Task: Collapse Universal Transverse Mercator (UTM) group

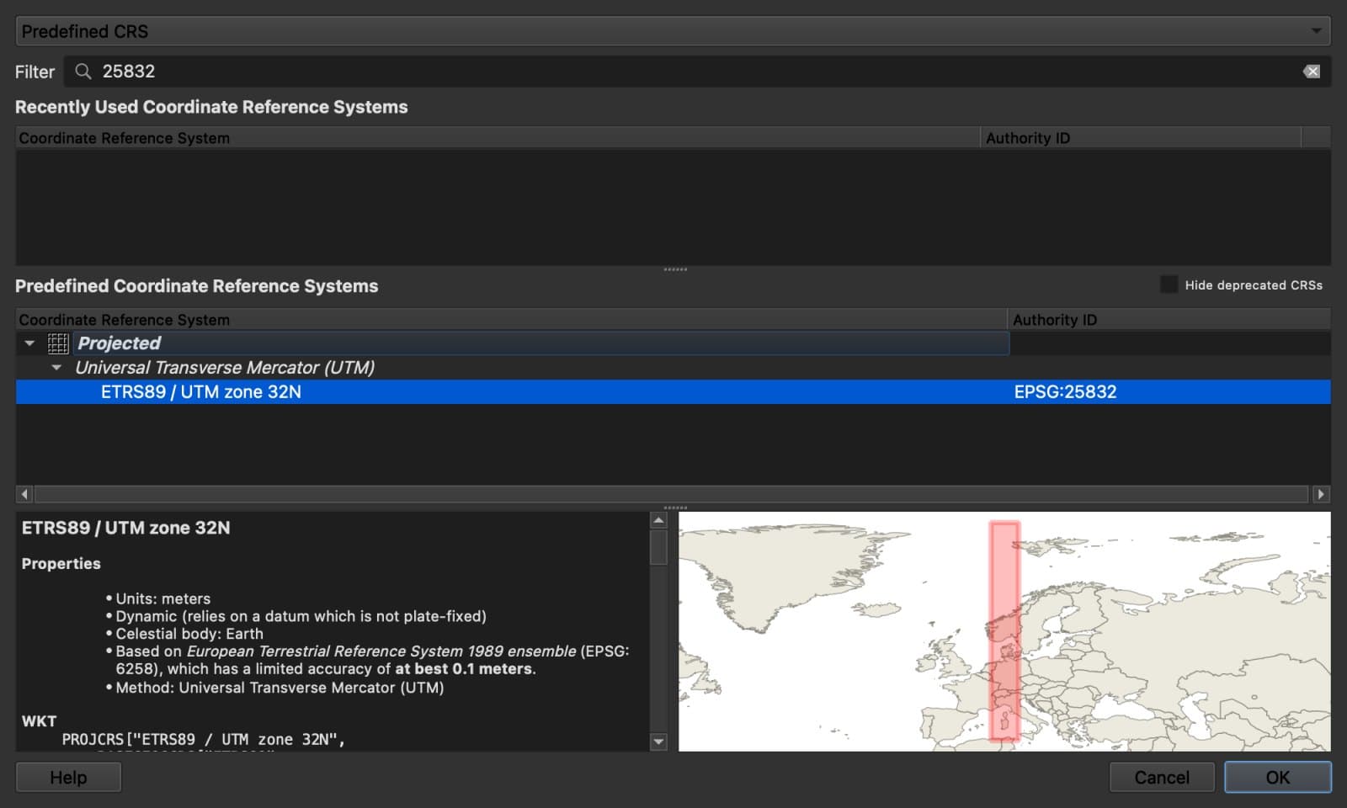Action: click(x=56, y=368)
